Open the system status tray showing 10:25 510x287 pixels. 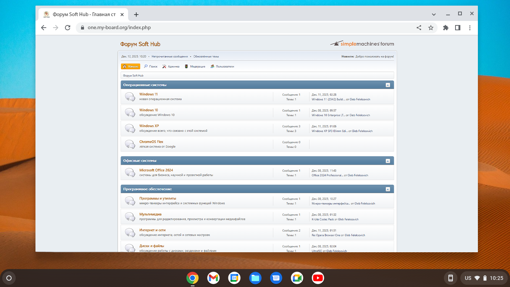pos(483,278)
